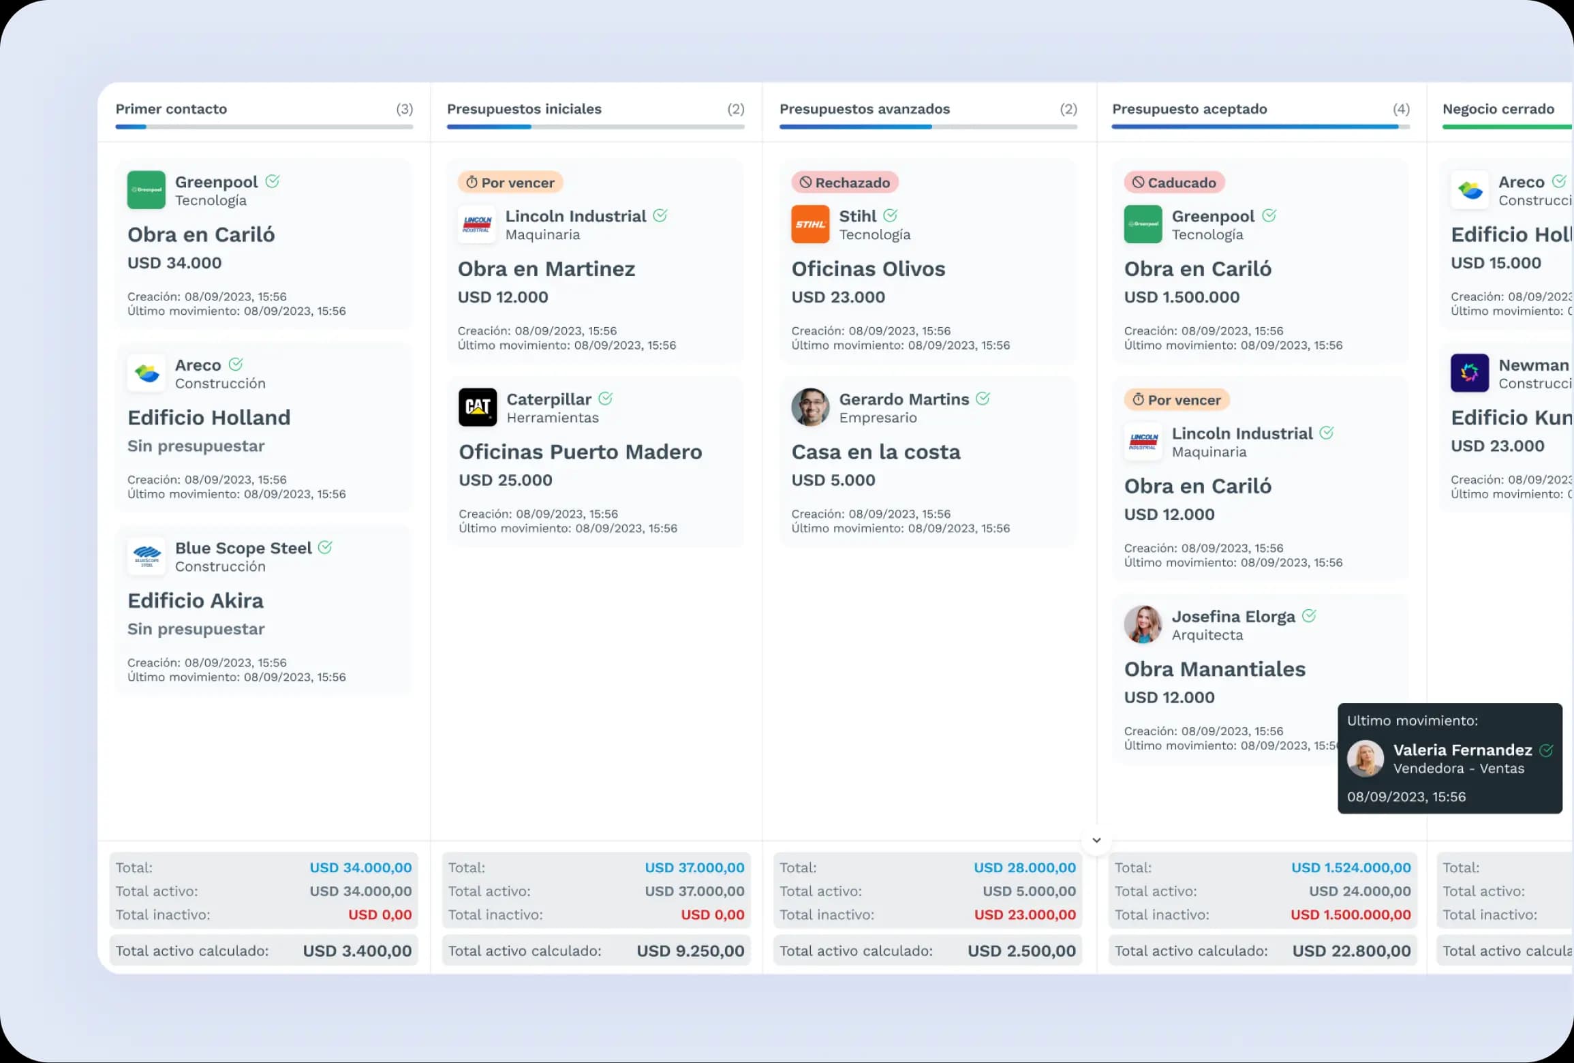Click the Lincoln Industrial logo on Obra en Martinez

coord(477,224)
